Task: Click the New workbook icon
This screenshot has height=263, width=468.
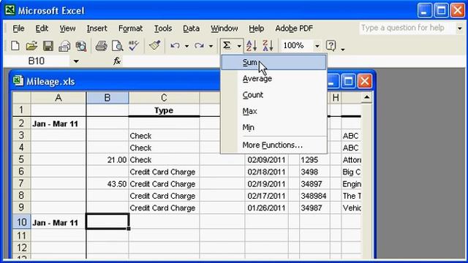Action: pyautogui.click(x=15, y=46)
